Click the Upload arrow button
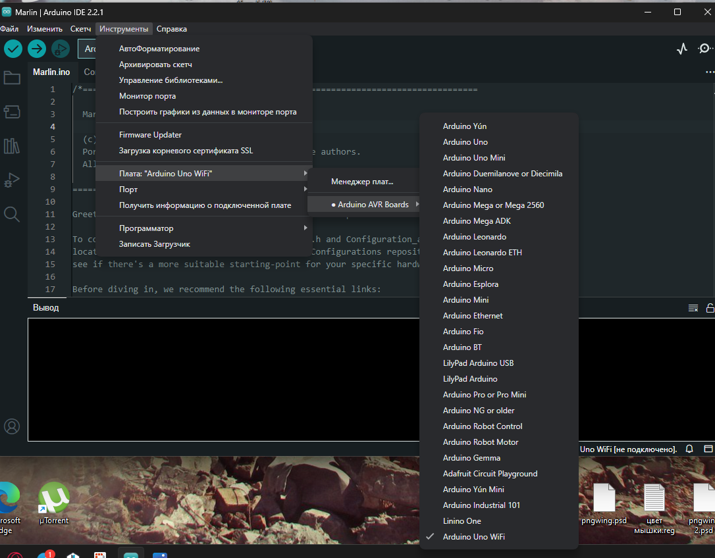 coord(37,49)
